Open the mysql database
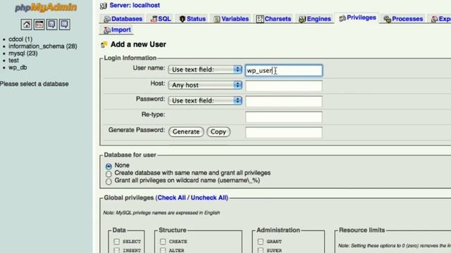Image resolution: width=451 pixels, height=253 pixels. coord(23,53)
